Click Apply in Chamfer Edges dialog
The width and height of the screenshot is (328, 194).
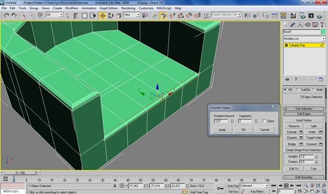coord(222,130)
